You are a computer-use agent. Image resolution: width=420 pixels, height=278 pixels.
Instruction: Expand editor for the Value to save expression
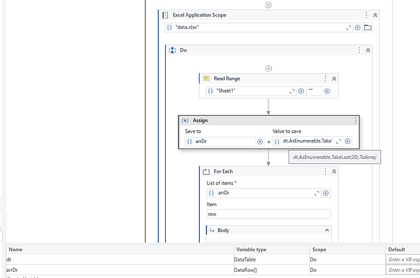click(x=338, y=142)
